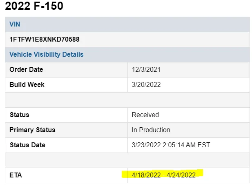The height and width of the screenshot is (186, 252).
Task: Select the order date value 12/3/2021
Action: point(146,69)
